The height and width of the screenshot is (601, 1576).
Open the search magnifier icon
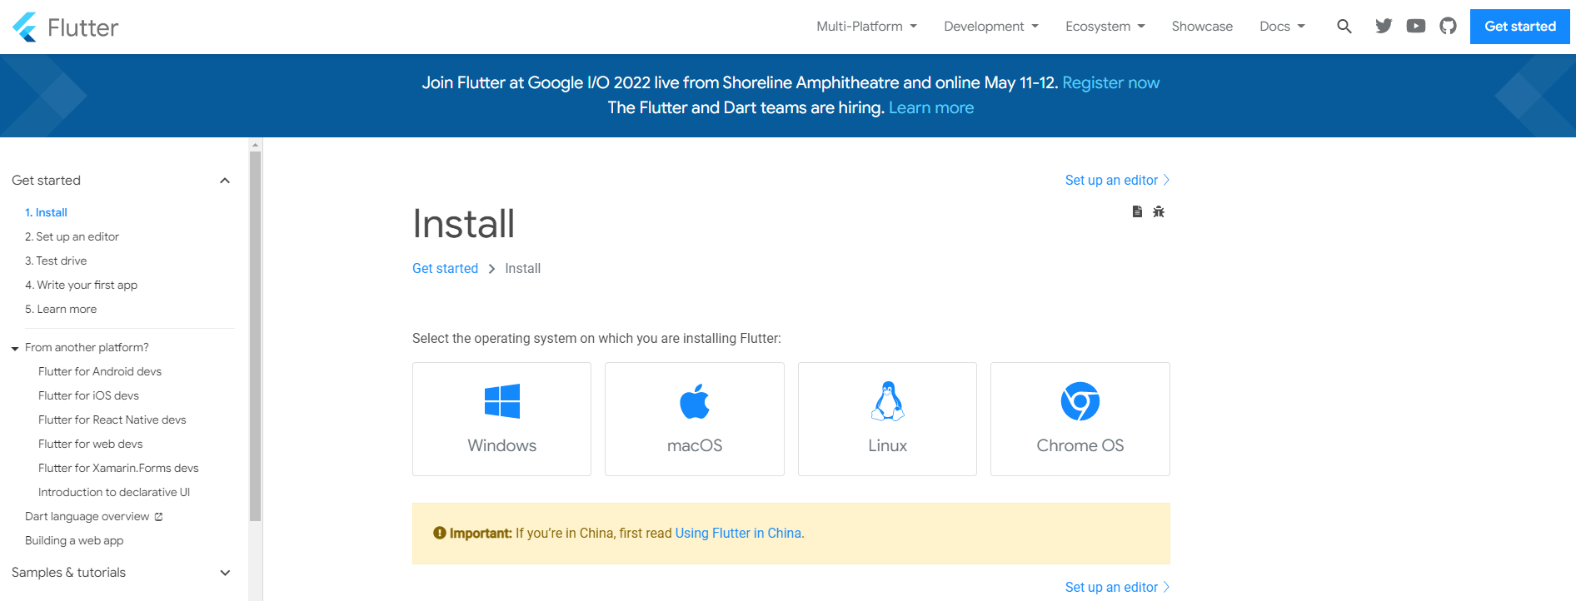[1344, 27]
